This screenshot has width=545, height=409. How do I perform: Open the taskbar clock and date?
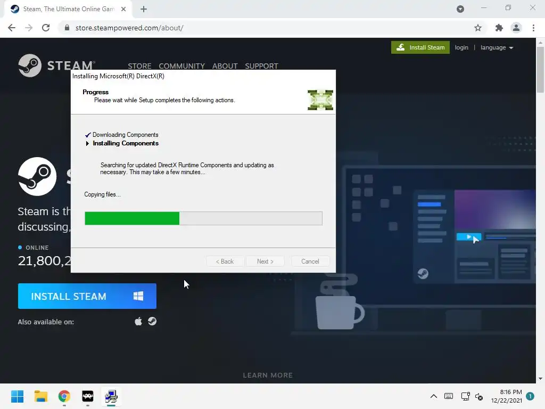click(507, 396)
